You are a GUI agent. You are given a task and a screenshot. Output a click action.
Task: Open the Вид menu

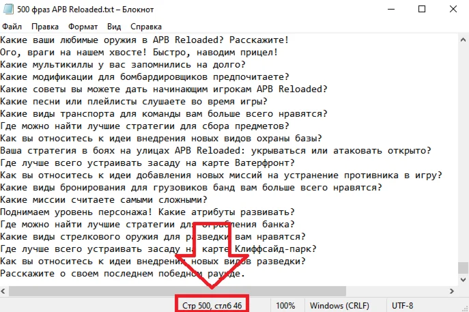[x=114, y=27]
